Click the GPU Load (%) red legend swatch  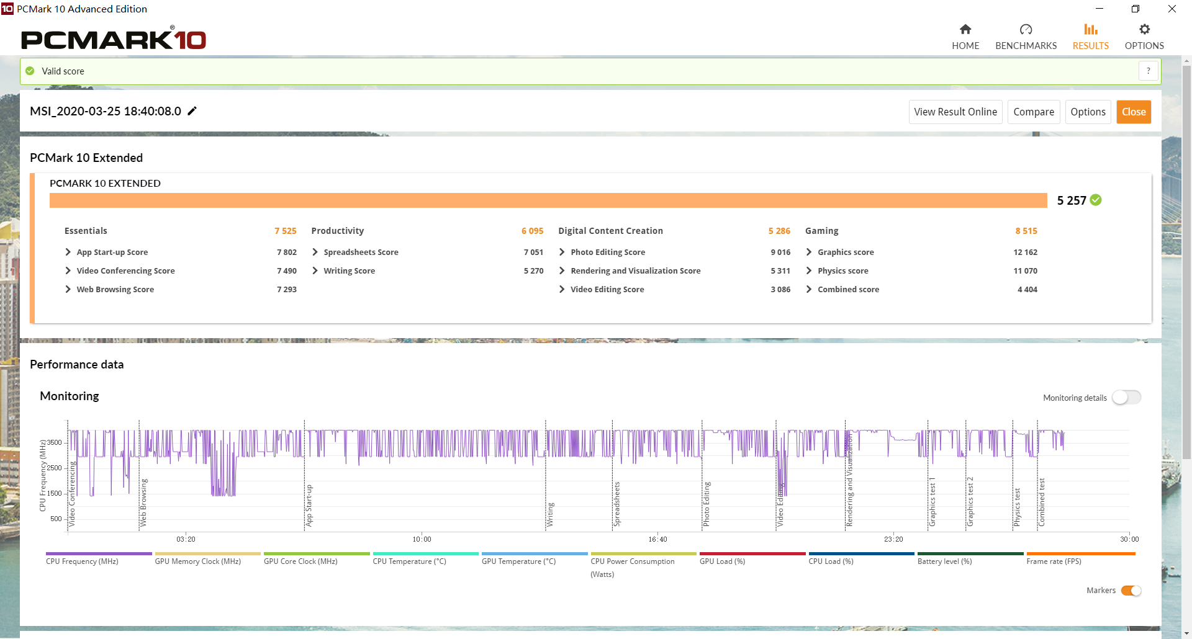pyautogui.click(x=752, y=553)
